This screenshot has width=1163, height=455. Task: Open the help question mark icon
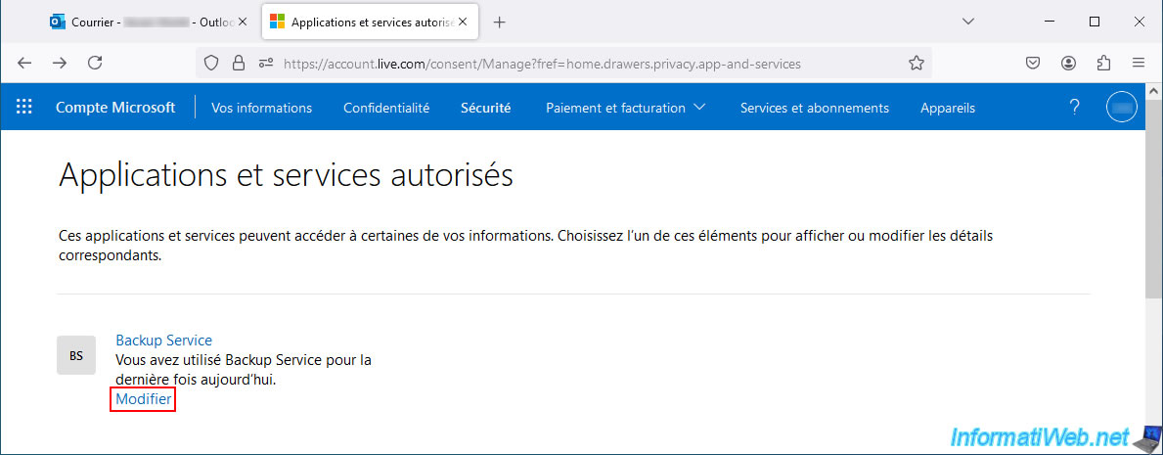(1074, 107)
